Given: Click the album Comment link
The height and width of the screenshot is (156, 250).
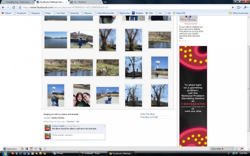Looking at the screenshot, I should (x=70, y=121).
